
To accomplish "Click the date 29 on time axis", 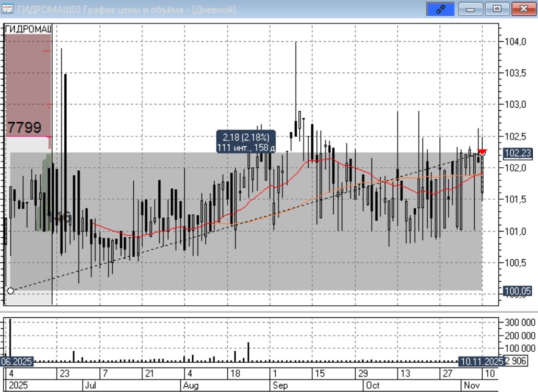I will coord(363,374).
